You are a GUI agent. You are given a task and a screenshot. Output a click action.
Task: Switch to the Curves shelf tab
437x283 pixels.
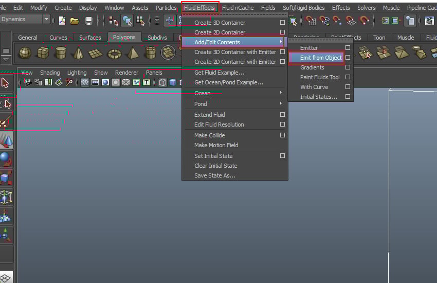(58, 38)
